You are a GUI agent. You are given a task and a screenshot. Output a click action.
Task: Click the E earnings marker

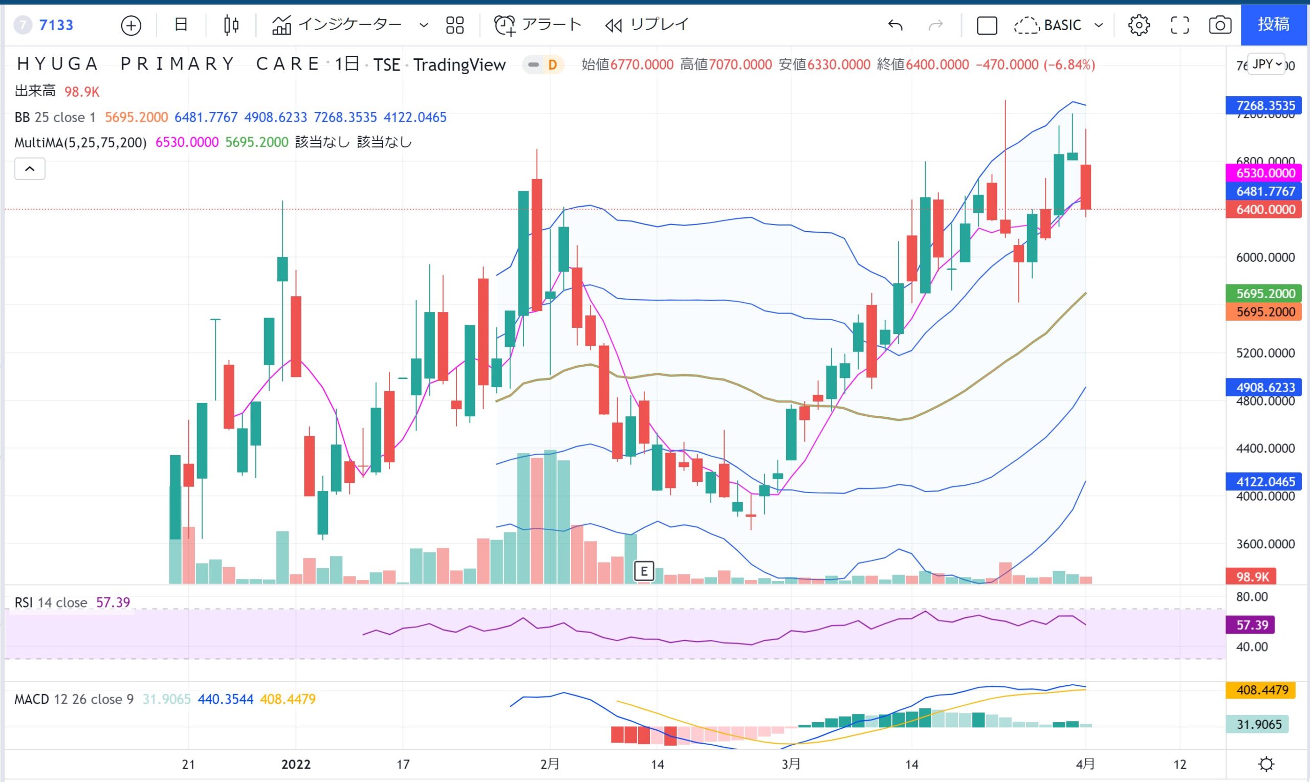click(644, 571)
